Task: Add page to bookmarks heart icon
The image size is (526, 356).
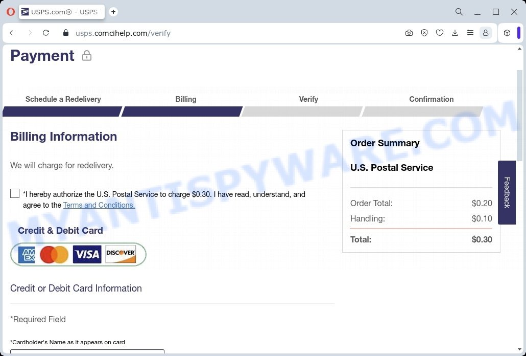Action: (x=440, y=33)
